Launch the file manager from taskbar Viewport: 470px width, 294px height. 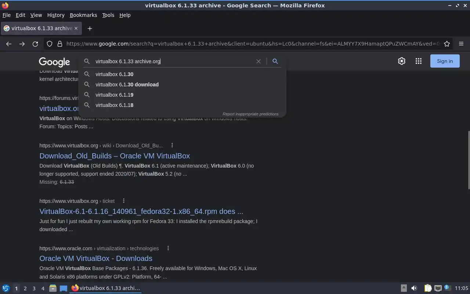[x=53, y=288]
